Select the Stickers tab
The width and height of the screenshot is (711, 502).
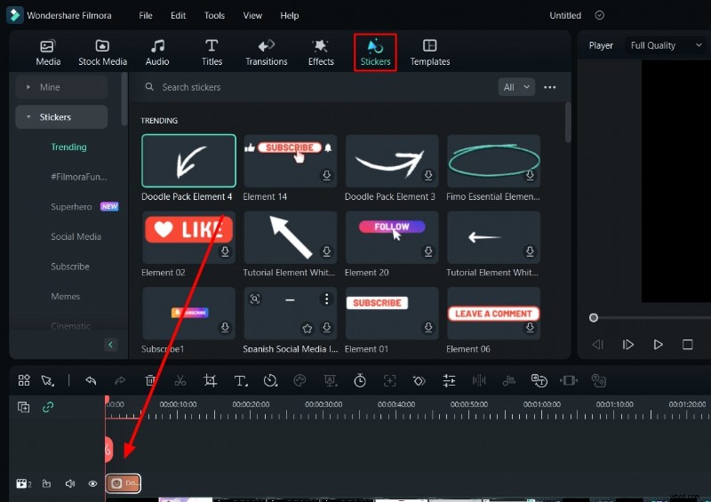(x=375, y=52)
